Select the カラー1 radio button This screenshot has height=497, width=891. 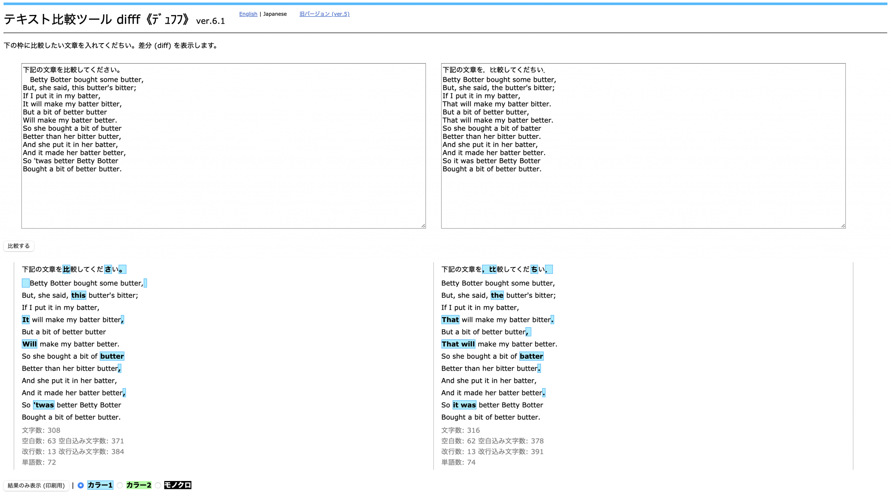click(81, 485)
